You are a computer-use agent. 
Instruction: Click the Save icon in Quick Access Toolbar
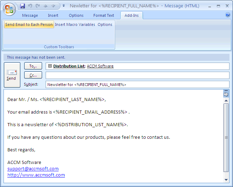coord(22,6)
